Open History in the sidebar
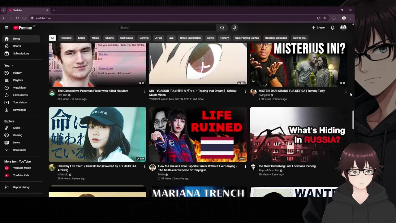396x223 pixels. 21,73
